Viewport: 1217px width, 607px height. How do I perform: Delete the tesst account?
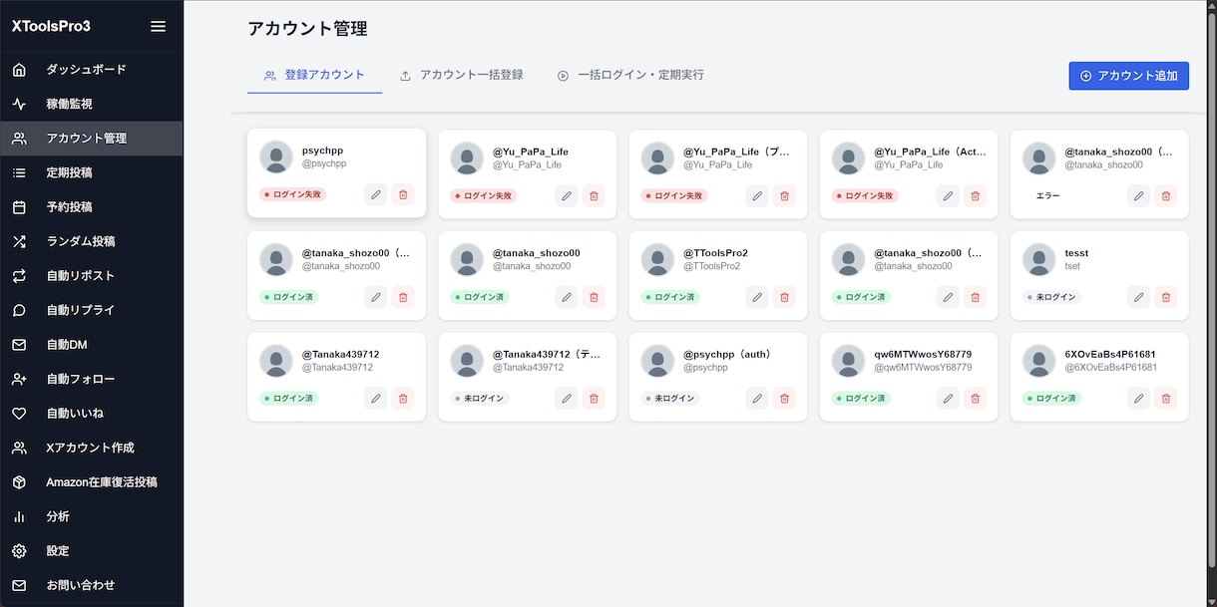(x=1165, y=297)
